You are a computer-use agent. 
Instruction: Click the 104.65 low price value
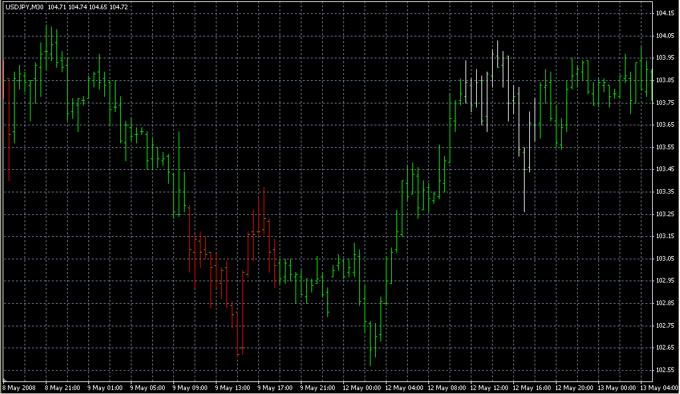tap(98, 7)
